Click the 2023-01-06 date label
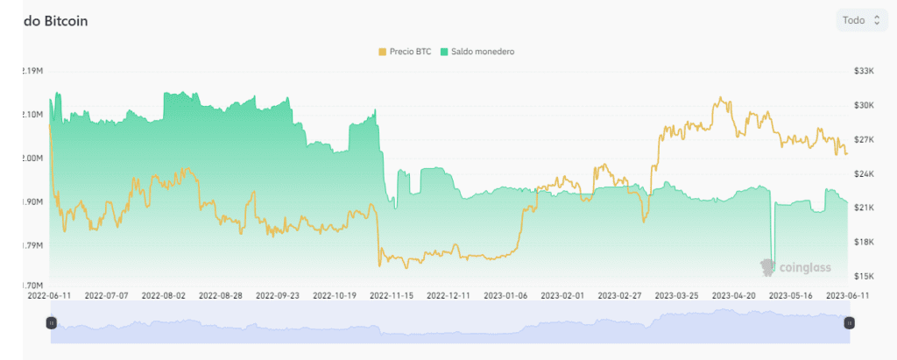This screenshot has height=360, width=897. (505, 296)
